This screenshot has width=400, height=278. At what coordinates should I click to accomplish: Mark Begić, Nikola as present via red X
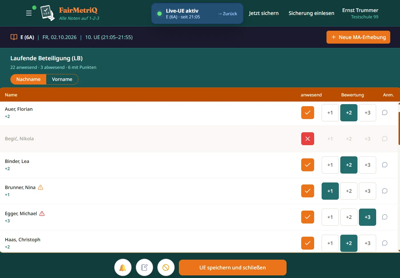308,139
